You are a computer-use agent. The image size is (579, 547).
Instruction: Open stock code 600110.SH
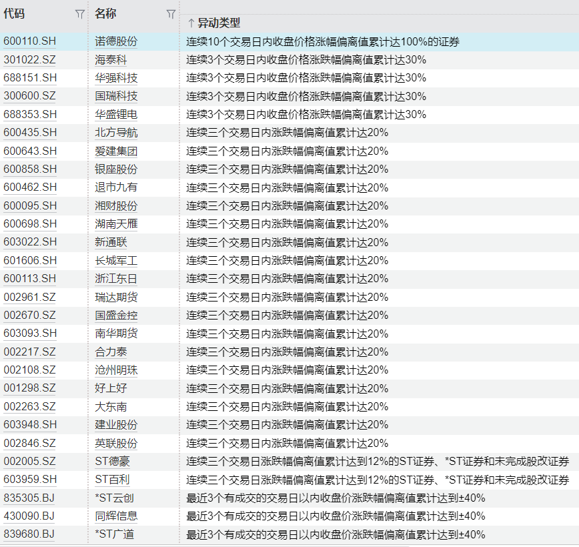[x=29, y=41]
